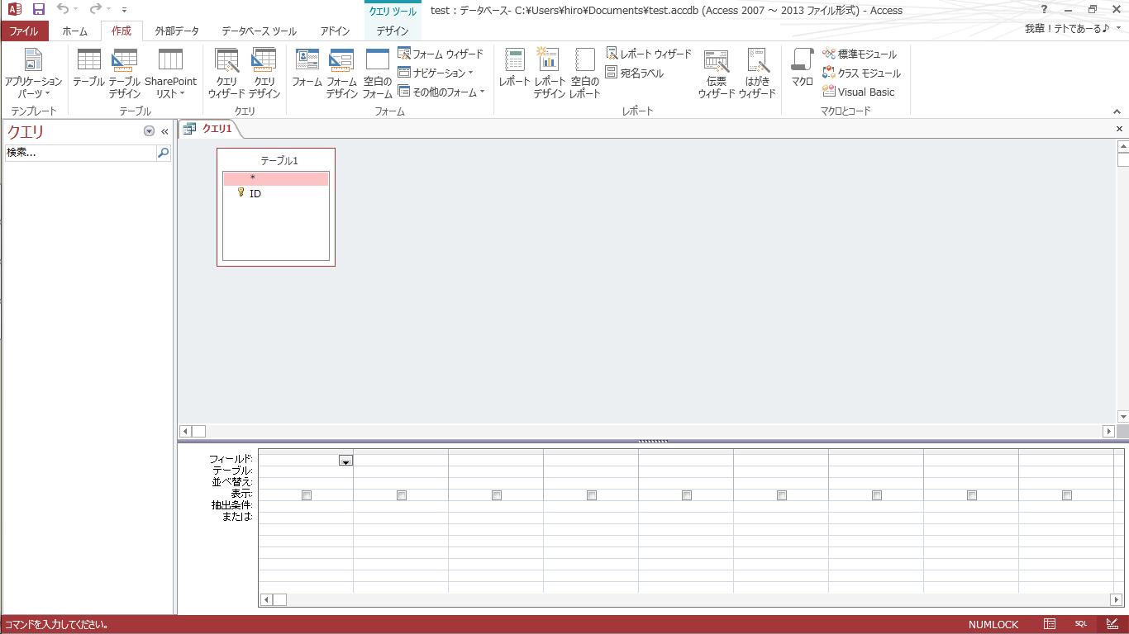1129x634 pixels.
Task: Select the 作成 ribbon tab
Action: click(x=121, y=31)
